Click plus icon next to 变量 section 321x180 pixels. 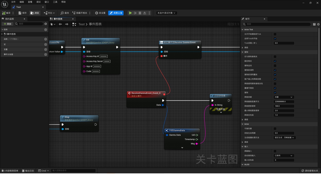(46, 49)
